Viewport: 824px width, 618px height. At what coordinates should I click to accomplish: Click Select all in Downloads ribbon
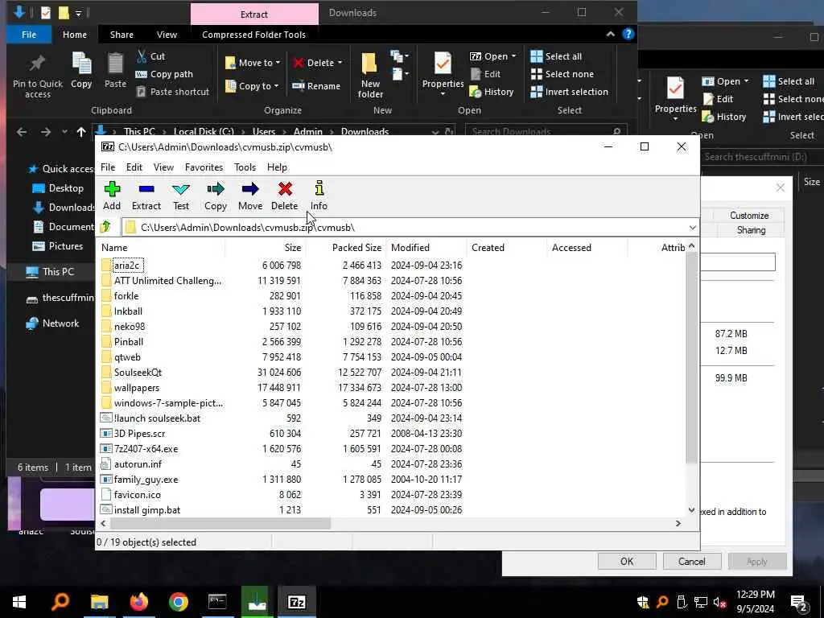[x=556, y=56]
